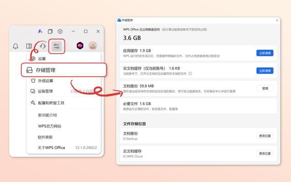The image size is (291, 182).
Task: Open the reading layout book icon
Action: click(29, 46)
